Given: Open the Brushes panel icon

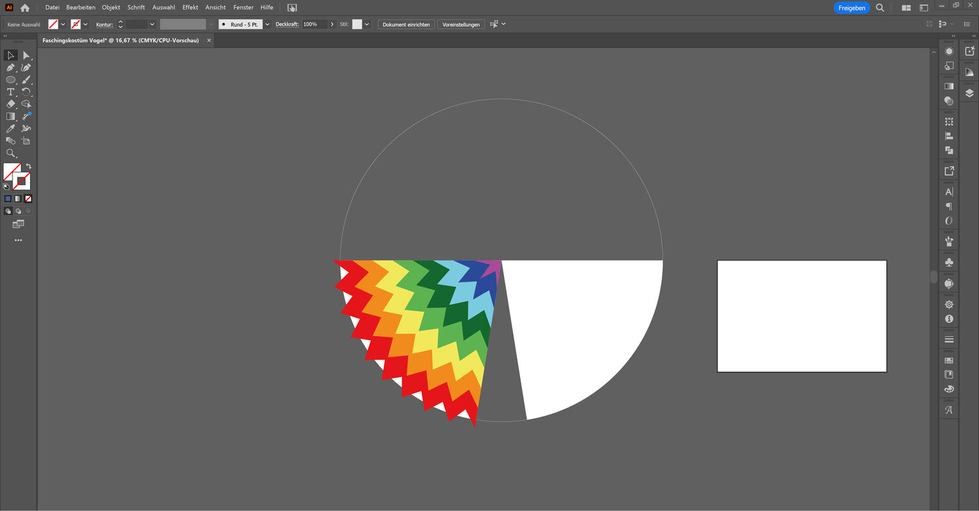Looking at the screenshot, I should [949, 241].
